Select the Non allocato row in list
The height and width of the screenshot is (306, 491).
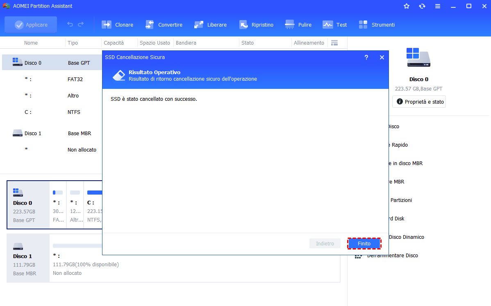52,150
